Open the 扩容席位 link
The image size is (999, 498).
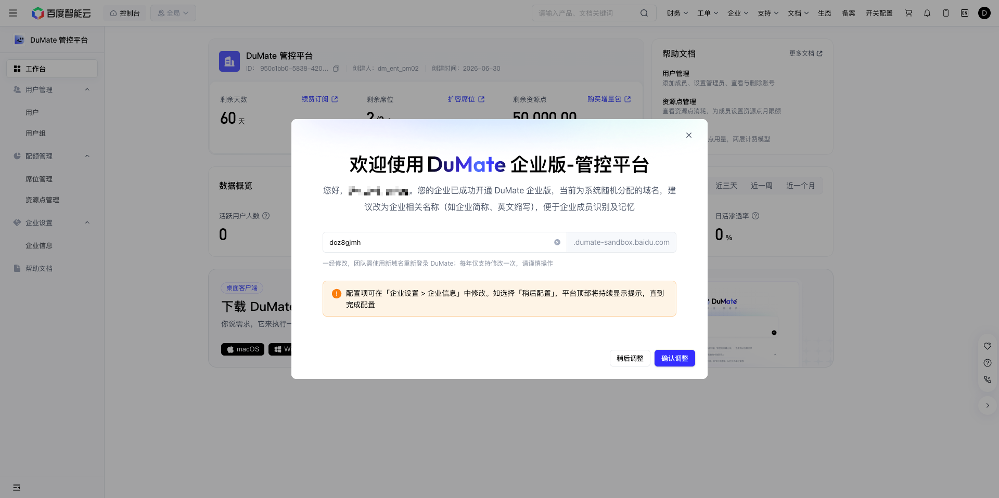tap(466, 99)
